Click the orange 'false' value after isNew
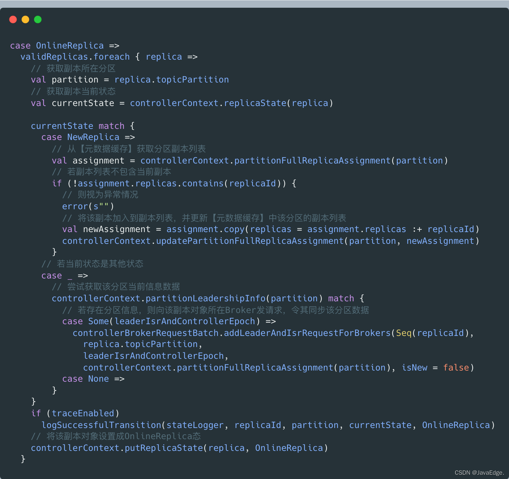The width and height of the screenshot is (509, 479). click(456, 368)
